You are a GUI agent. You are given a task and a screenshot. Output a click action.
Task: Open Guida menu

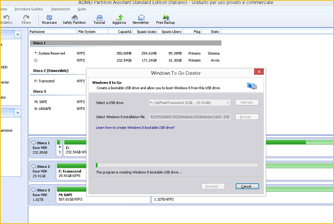pos(82,9)
